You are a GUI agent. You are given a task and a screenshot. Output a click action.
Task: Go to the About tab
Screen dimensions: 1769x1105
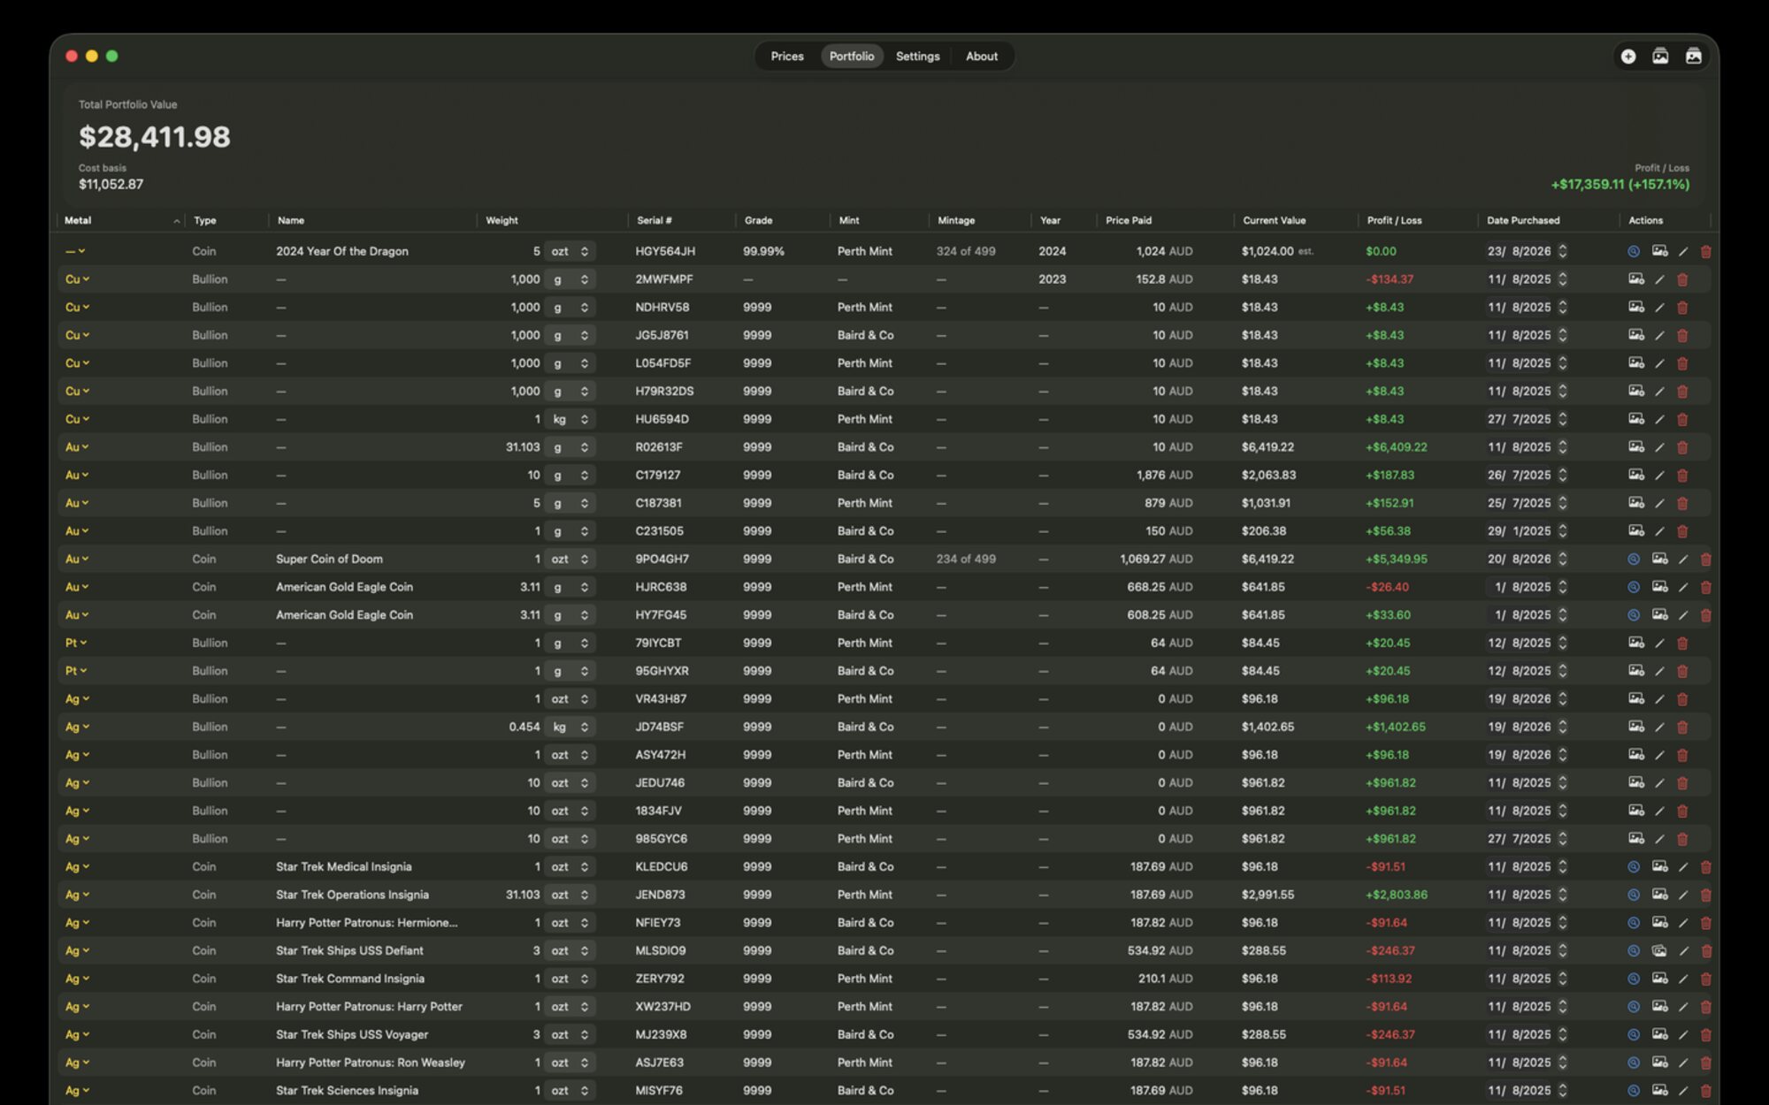(x=982, y=56)
